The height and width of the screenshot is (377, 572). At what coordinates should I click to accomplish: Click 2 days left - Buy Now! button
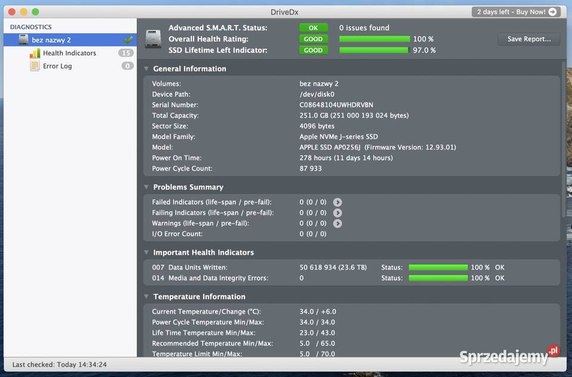tap(516, 12)
